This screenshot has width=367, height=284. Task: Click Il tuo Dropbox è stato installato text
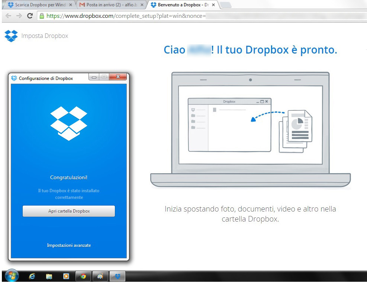69,194
